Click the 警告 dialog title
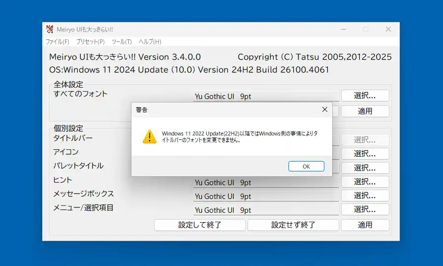Screen dimensions: 443x266 coord(142,110)
